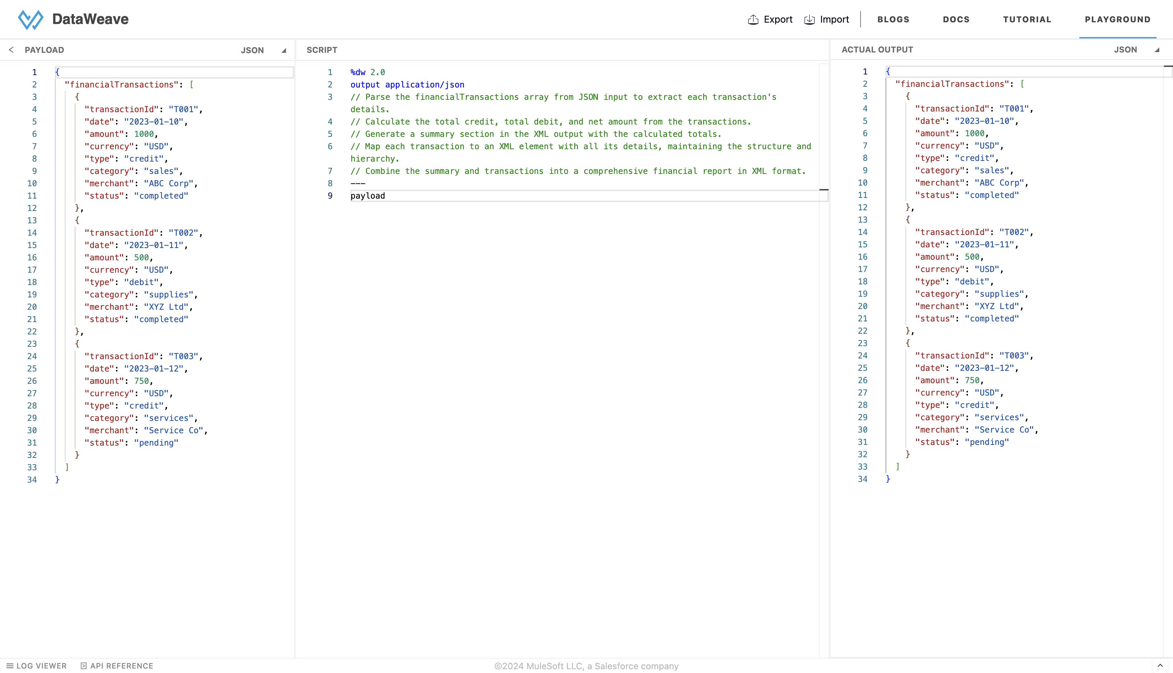Click the Import download icon

coord(809,20)
